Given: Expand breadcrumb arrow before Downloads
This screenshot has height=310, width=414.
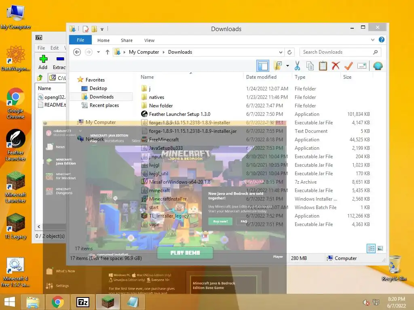Looking at the screenshot, I should pyautogui.click(x=163, y=52).
